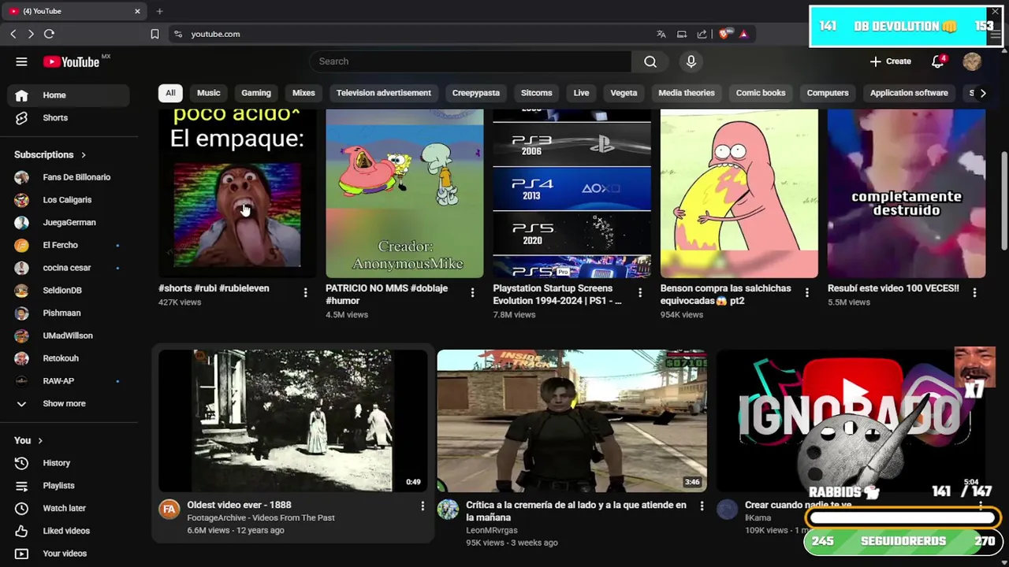Play the Oldest video ever thumbnail
This screenshot has width=1009, height=567.
coord(292,421)
